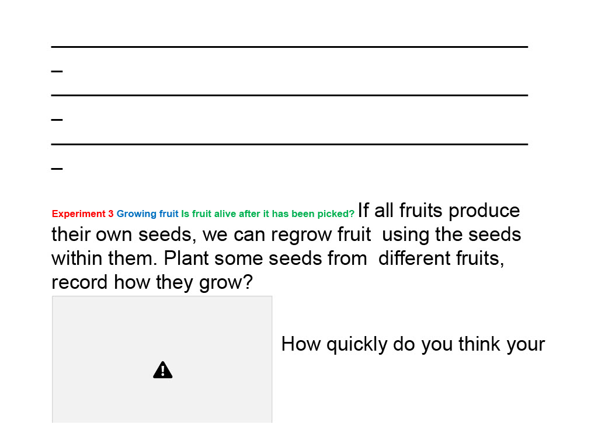Click the words 'within them.' in paragraph
Viewport: 598px width, 423px height.
point(105,258)
